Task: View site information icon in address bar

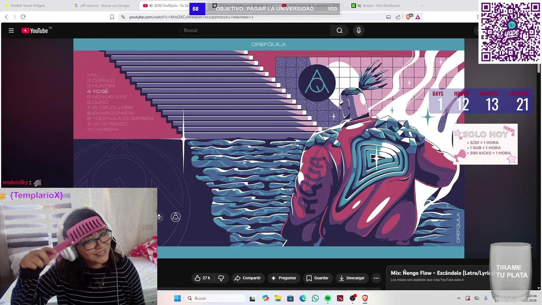Action: pos(123,17)
